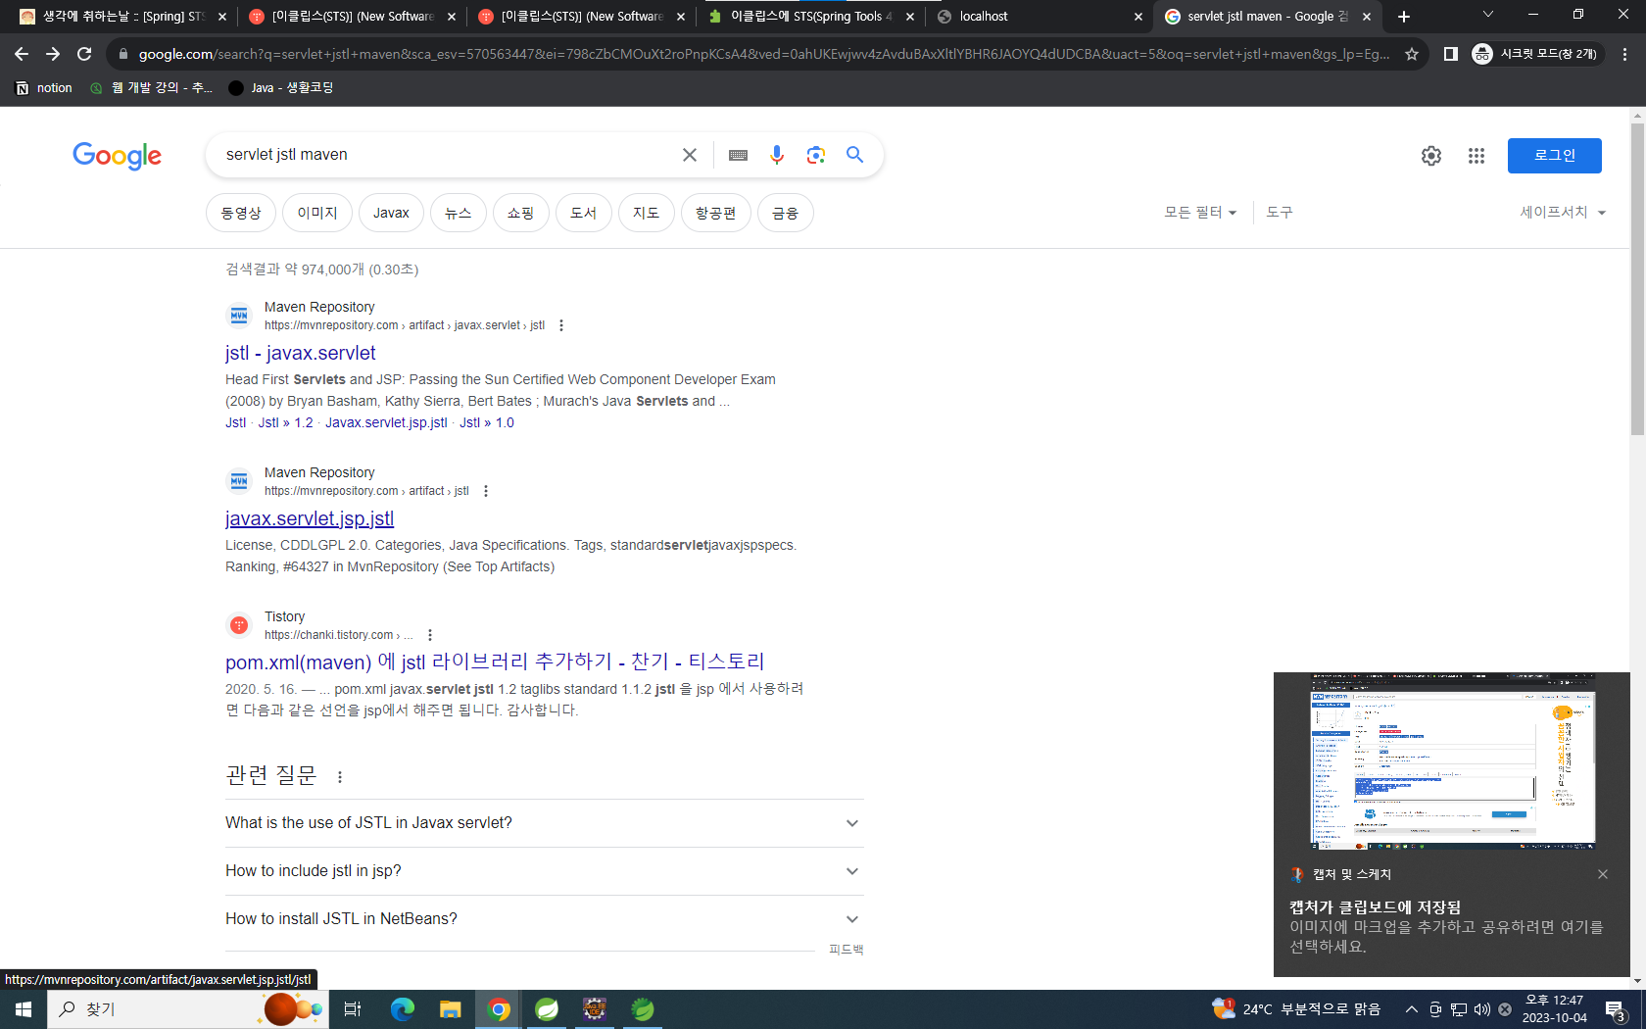Select the 금융 filter chip
This screenshot has height=1029, width=1646.
point(786,213)
